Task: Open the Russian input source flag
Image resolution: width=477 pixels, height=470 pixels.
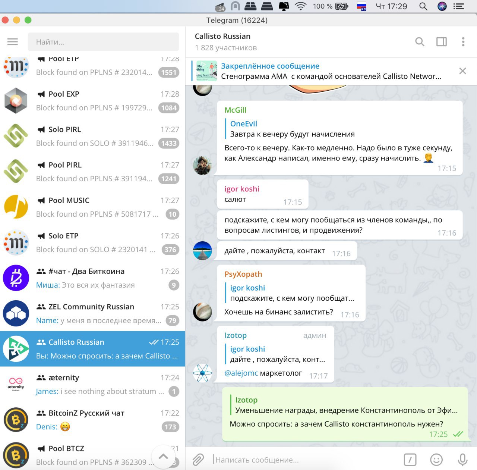Action: pyautogui.click(x=361, y=6)
